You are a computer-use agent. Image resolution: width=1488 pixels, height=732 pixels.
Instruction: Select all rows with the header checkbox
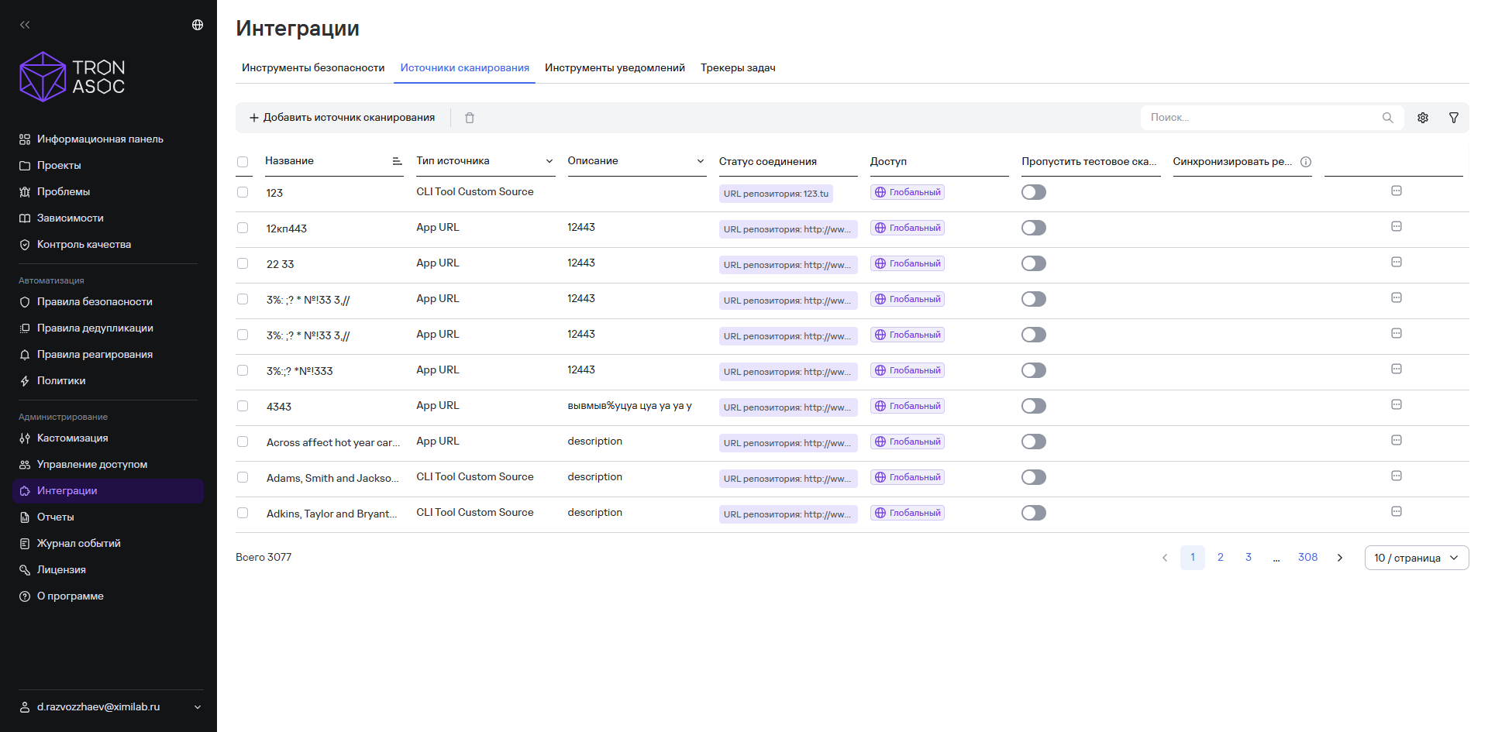(243, 162)
